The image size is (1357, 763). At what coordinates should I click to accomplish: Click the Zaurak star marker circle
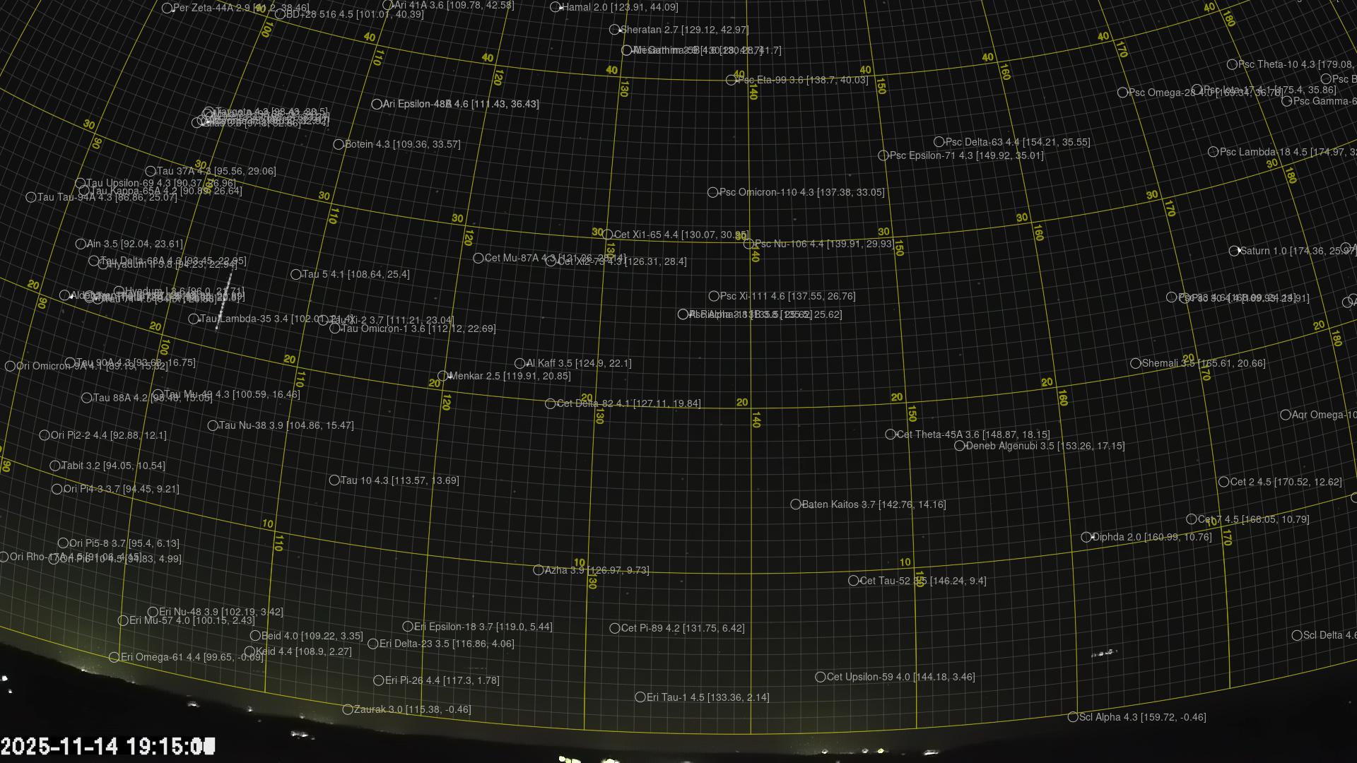click(348, 709)
